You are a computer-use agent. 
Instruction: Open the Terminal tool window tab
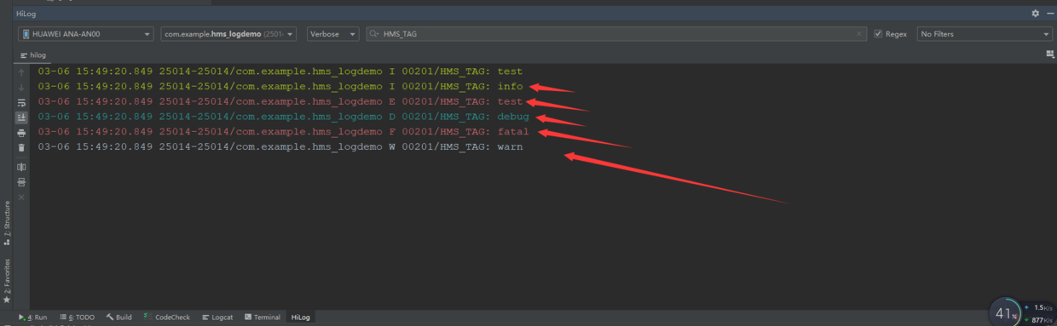click(262, 317)
